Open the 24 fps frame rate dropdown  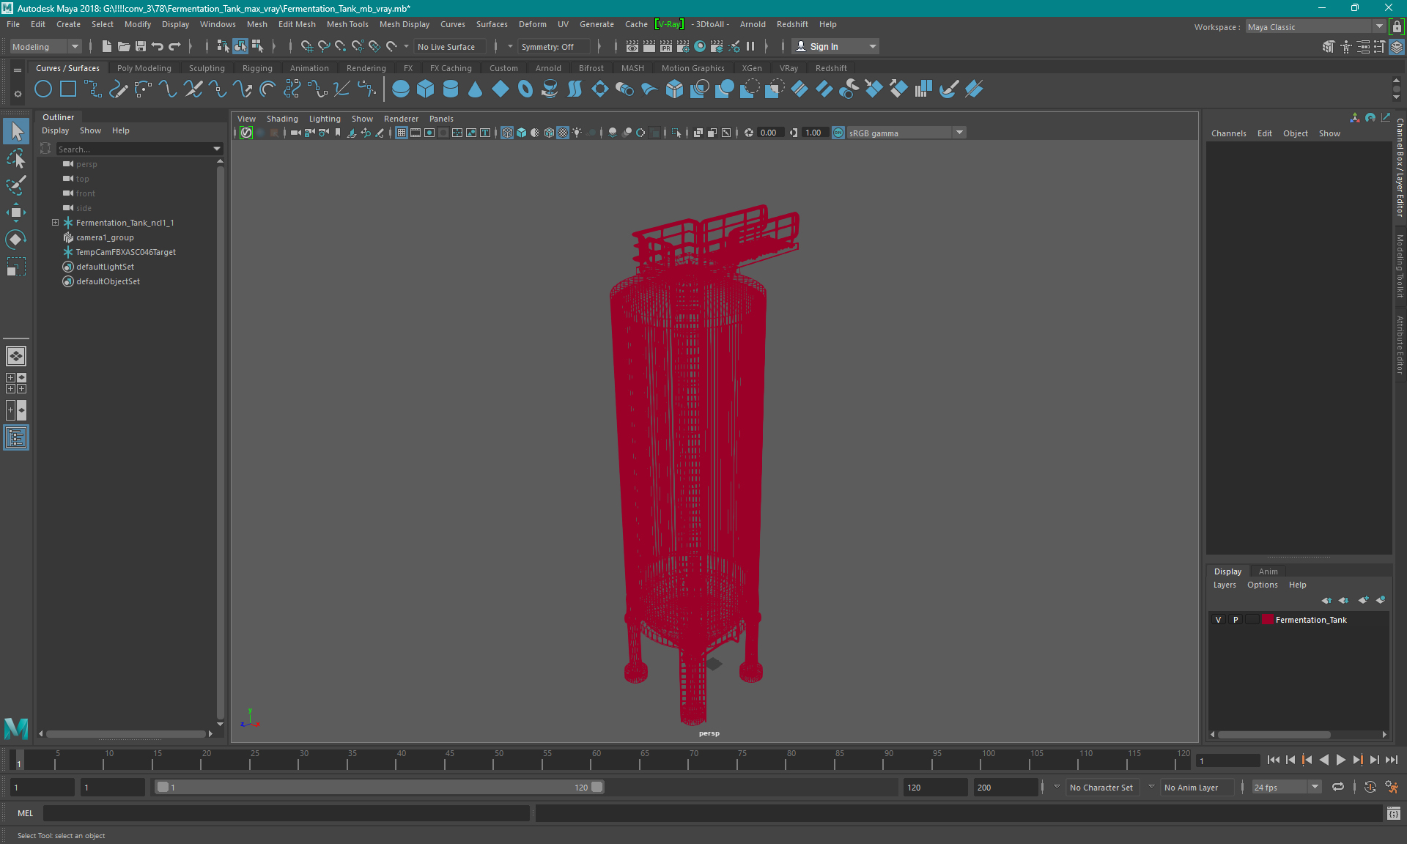coord(1286,787)
